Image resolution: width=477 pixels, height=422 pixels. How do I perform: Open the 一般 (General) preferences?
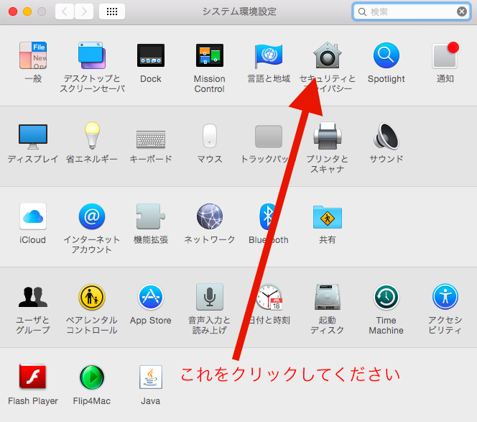pyautogui.click(x=33, y=55)
